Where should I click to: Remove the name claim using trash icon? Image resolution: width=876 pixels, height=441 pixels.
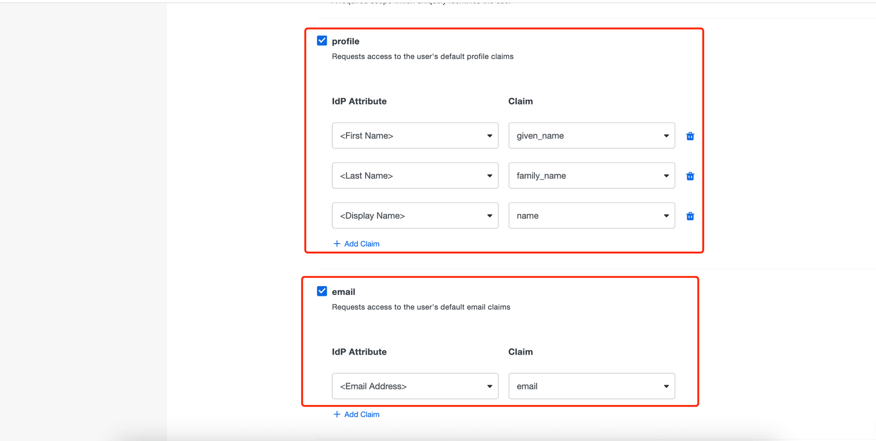pos(690,216)
